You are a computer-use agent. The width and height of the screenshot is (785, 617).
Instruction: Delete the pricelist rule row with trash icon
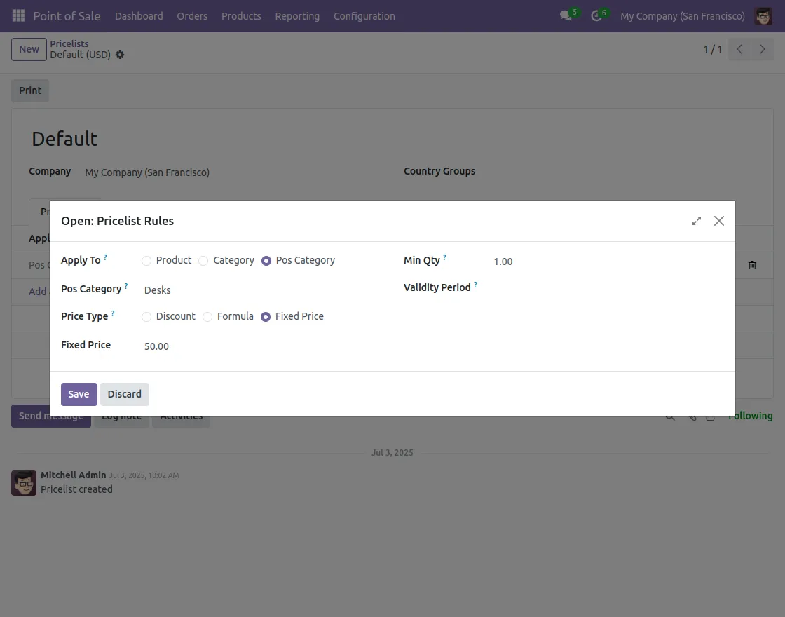752,265
